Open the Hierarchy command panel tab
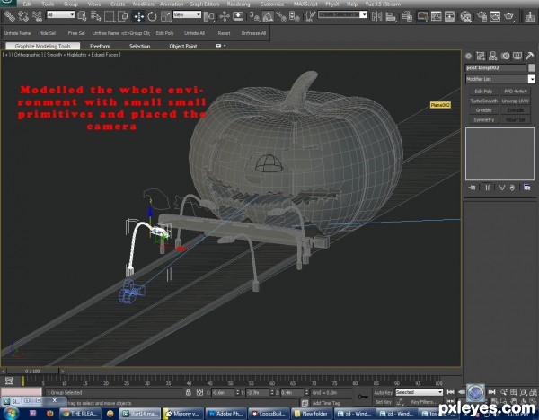Viewport: 539px width, 420px height. 493,56
